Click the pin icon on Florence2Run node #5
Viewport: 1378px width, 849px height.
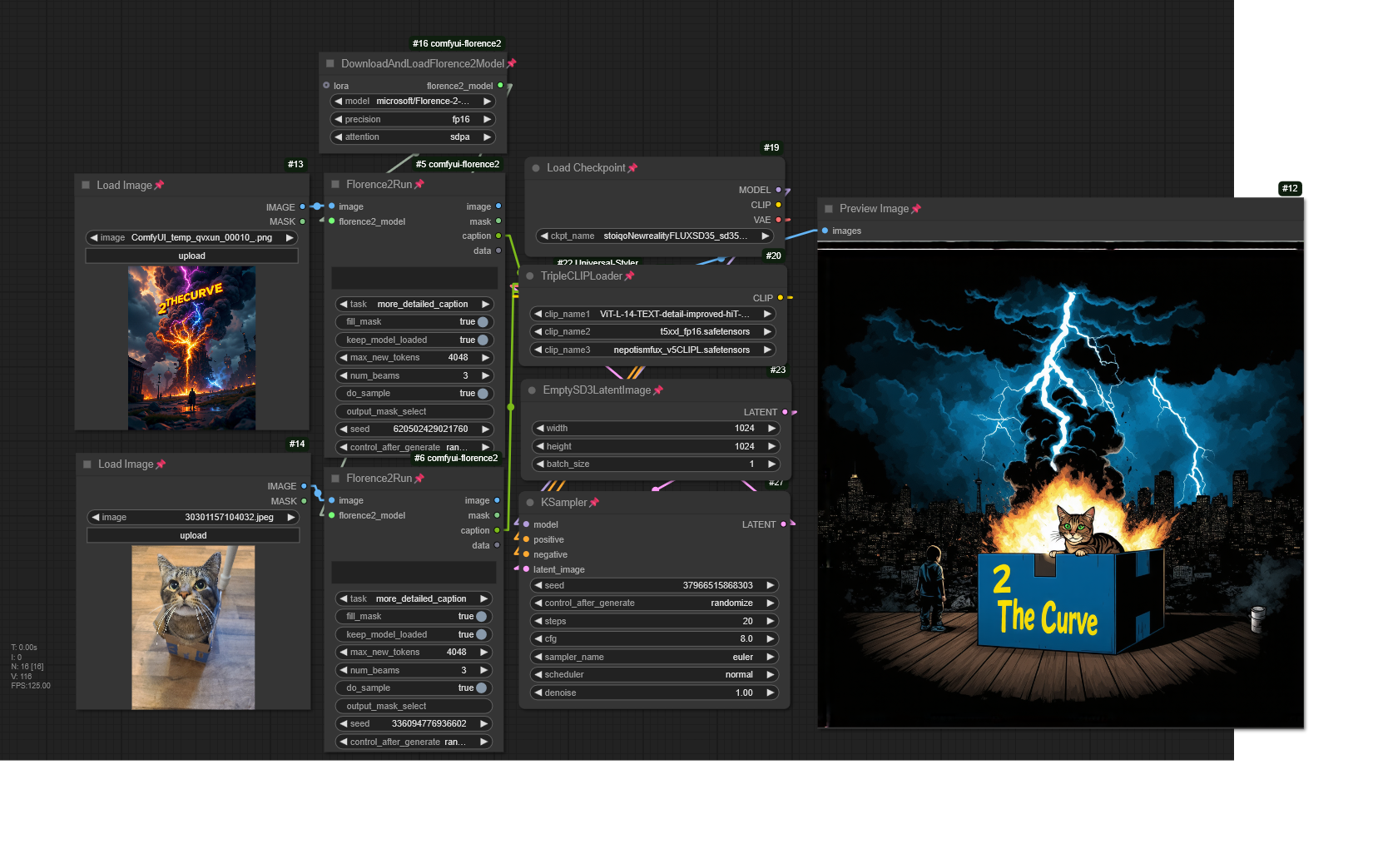pyautogui.click(x=419, y=184)
